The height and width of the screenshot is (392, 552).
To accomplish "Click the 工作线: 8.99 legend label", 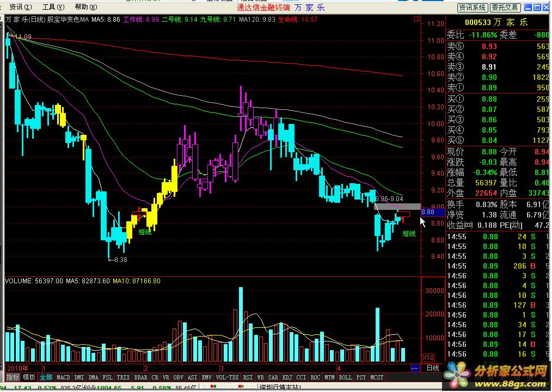I will 141,20.
